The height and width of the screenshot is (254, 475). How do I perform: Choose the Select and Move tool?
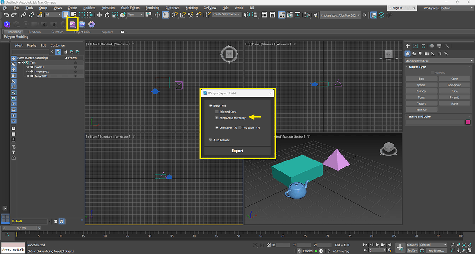pos(99,15)
